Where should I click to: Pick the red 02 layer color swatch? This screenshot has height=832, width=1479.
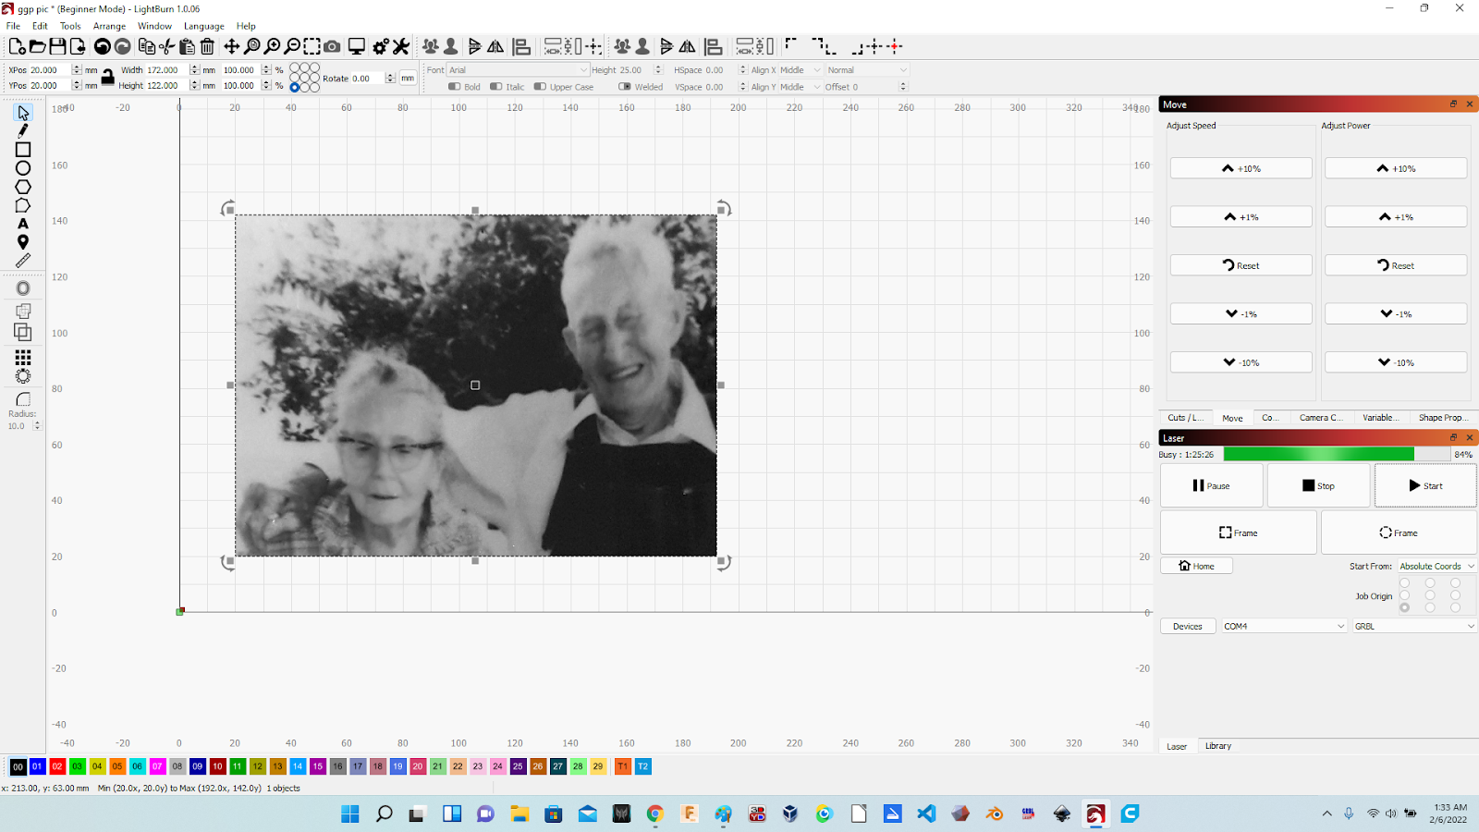coord(57,766)
